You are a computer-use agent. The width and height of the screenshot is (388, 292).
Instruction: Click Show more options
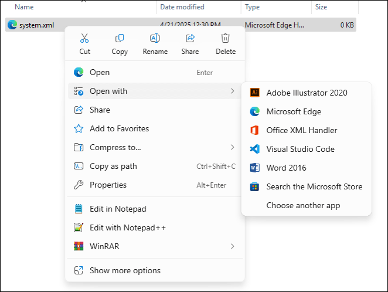click(124, 270)
